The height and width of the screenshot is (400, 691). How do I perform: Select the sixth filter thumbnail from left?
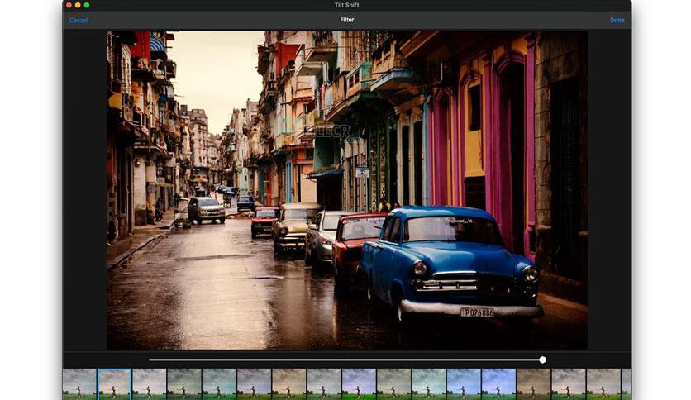tap(255, 384)
